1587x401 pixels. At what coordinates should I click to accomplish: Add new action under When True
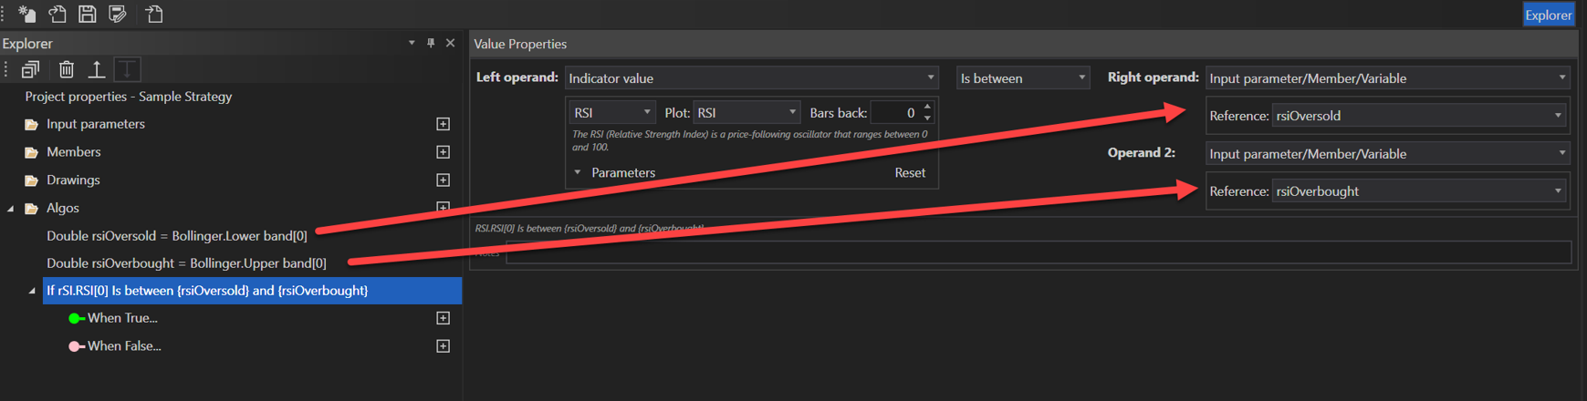[x=443, y=318]
